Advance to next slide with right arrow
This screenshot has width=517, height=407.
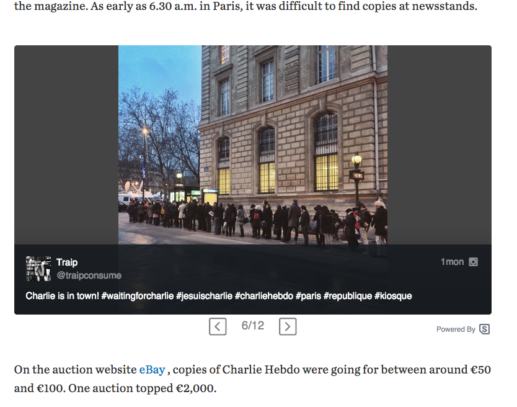tap(288, 326)
